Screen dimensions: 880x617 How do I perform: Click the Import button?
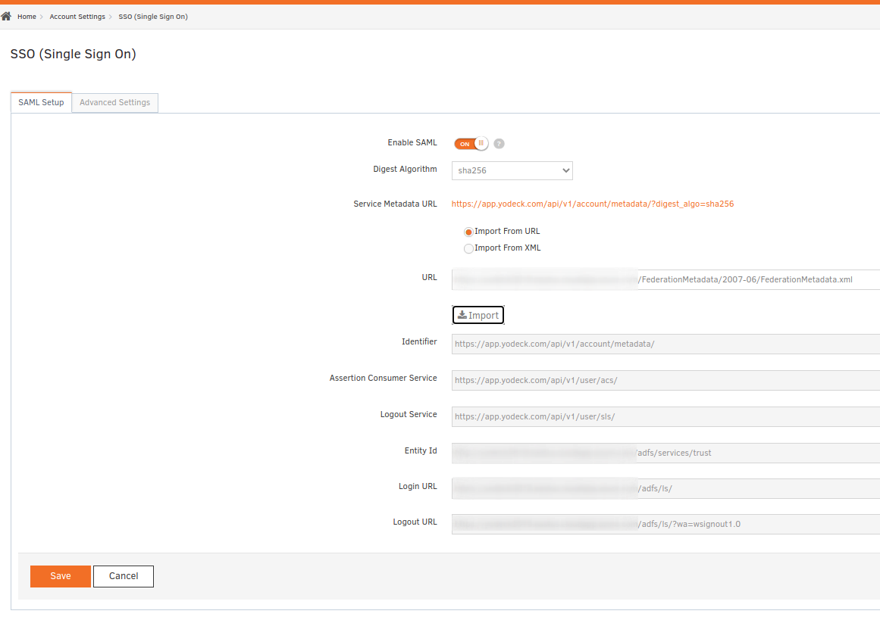pyautogui.click(x=478, y=316)
